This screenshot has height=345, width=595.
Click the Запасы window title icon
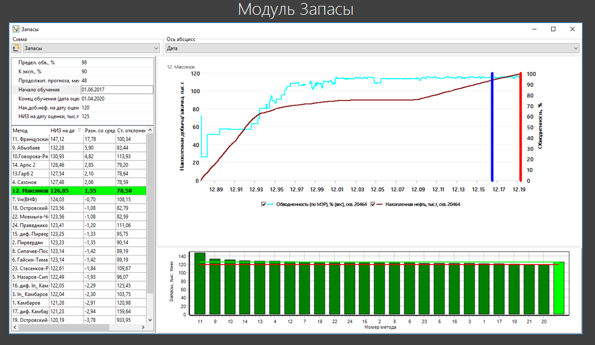click(16, 29)
